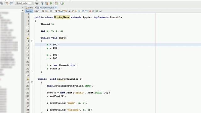This screenshot has height=113, width=201.
Task: Switch to the History view
Action: click(x=37, y=11)
